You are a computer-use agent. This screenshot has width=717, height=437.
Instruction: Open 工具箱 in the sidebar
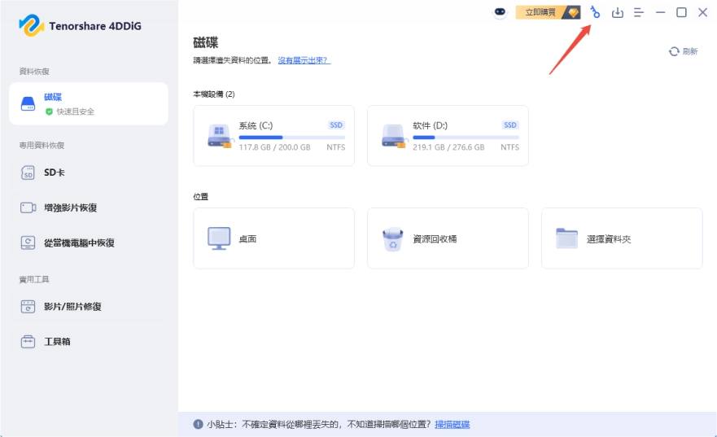tap(89, 342)
